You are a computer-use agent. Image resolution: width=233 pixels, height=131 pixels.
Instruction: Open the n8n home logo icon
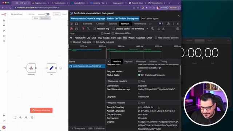4,14
